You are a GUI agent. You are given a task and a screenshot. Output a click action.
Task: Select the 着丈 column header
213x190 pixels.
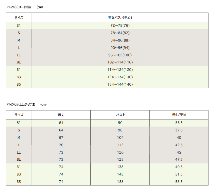coord(61,115)
